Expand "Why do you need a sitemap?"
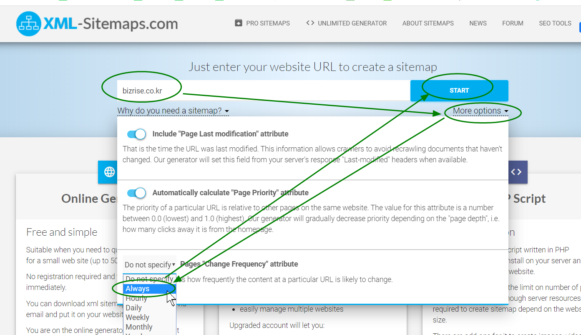This screenshot has width=581, height=335. coord(173,111)
